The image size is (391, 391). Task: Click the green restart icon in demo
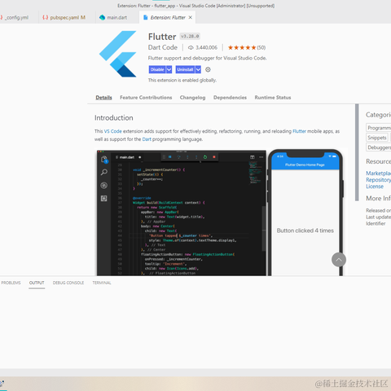(x=205, y=157)
